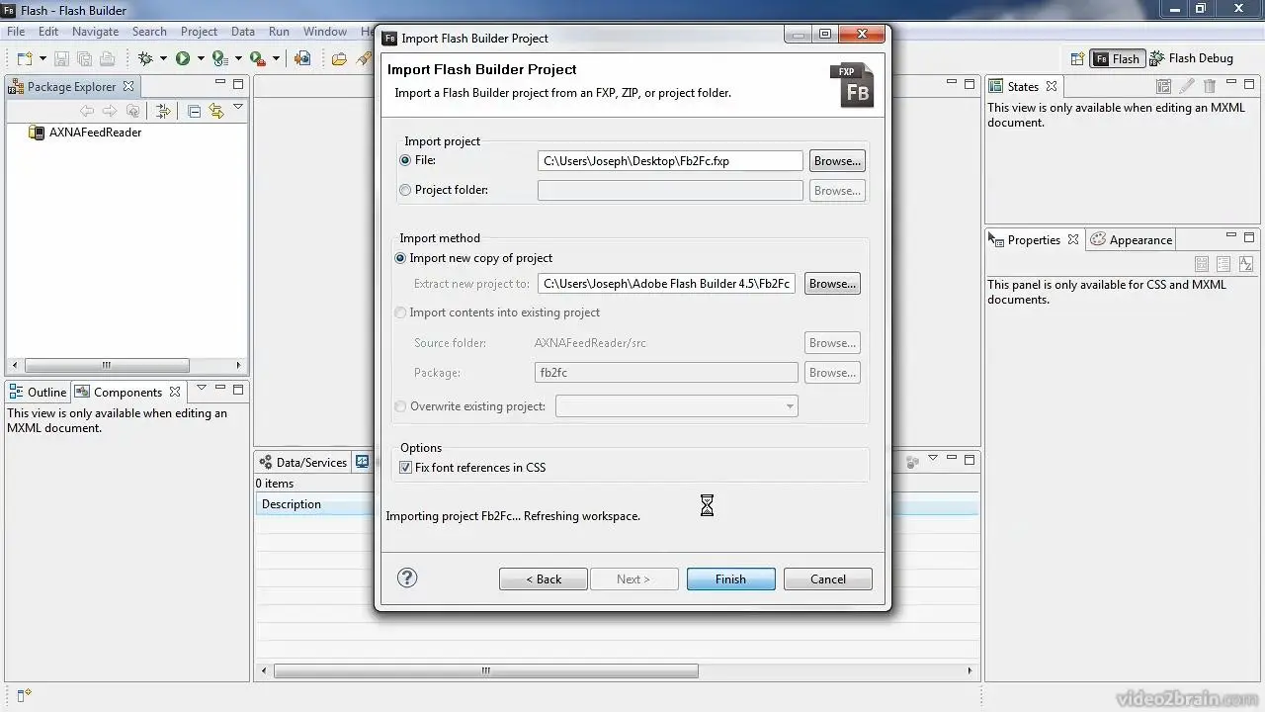Viewport: 1265px width, 712px height.
Task: Click the Forward arrow in Package Explorer
Action: [x=110, y=112]
